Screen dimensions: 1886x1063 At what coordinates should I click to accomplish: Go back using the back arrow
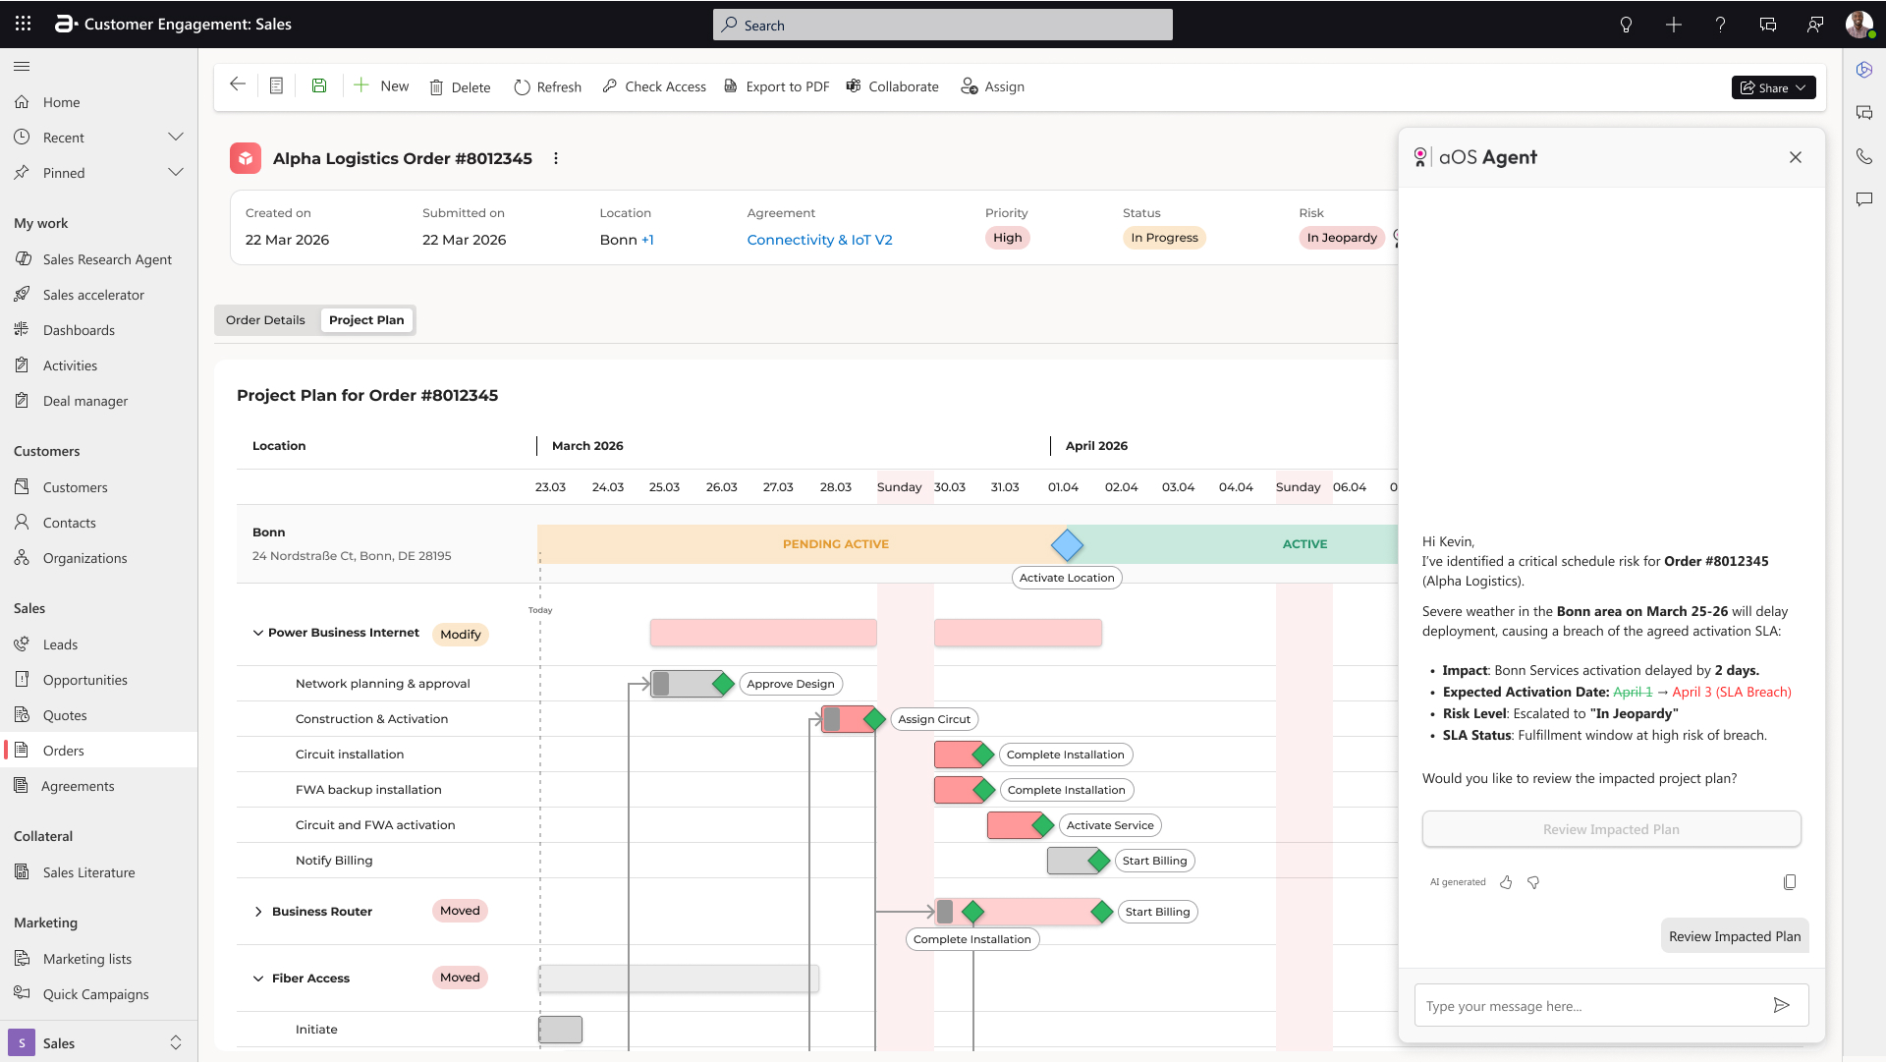238,85
